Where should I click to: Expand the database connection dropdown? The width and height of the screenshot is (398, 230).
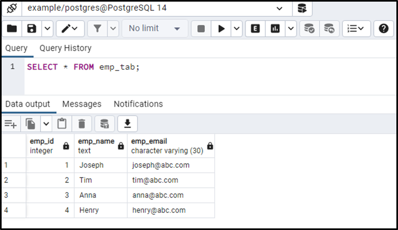click(x=279, y=9)
